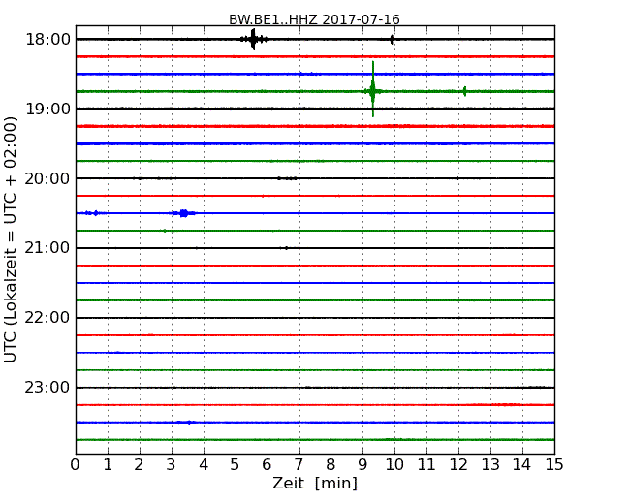Click the 23:00 time axis label
Viewport: 630px width, 504px height.
(47, 388)
